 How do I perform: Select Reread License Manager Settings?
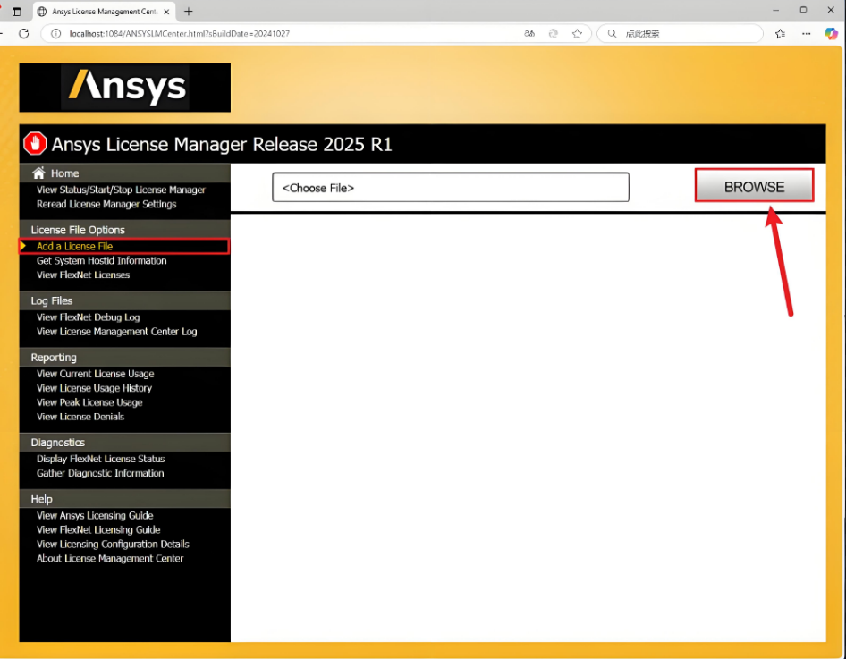[x=106, y=204]
